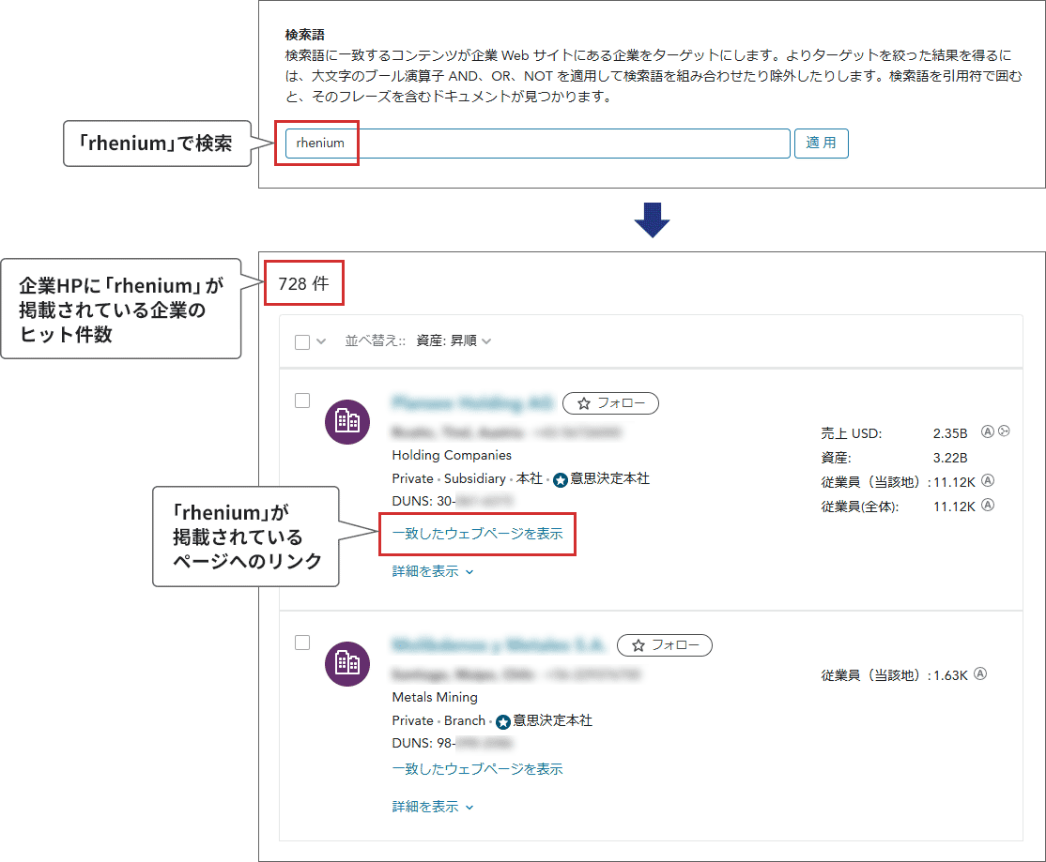Viewport: 1046px width, 862px height.
Task: Open the 資産: 昇順 sort dropdown
Action: coord(454,341)
